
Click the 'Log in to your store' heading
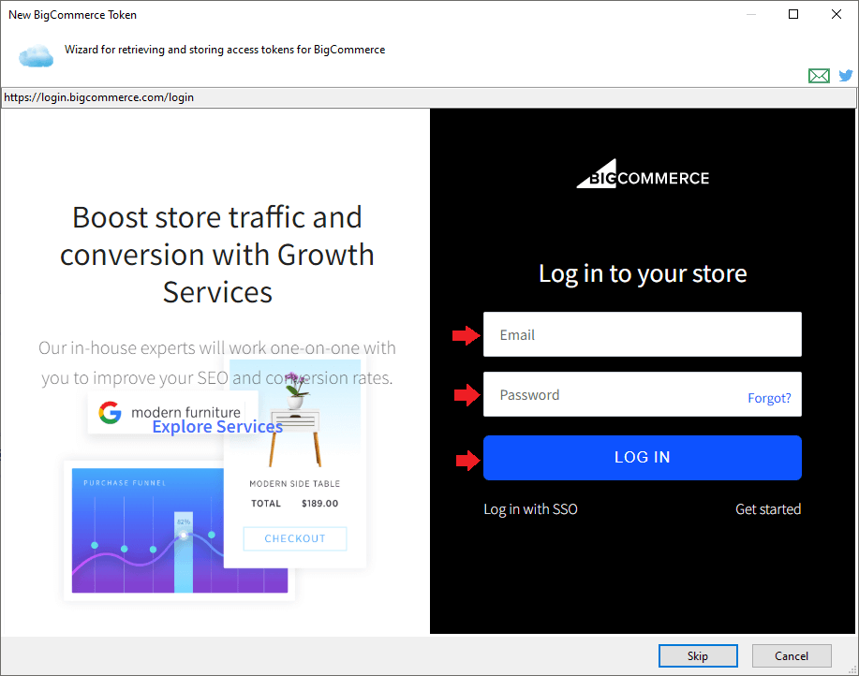point(643,273)
